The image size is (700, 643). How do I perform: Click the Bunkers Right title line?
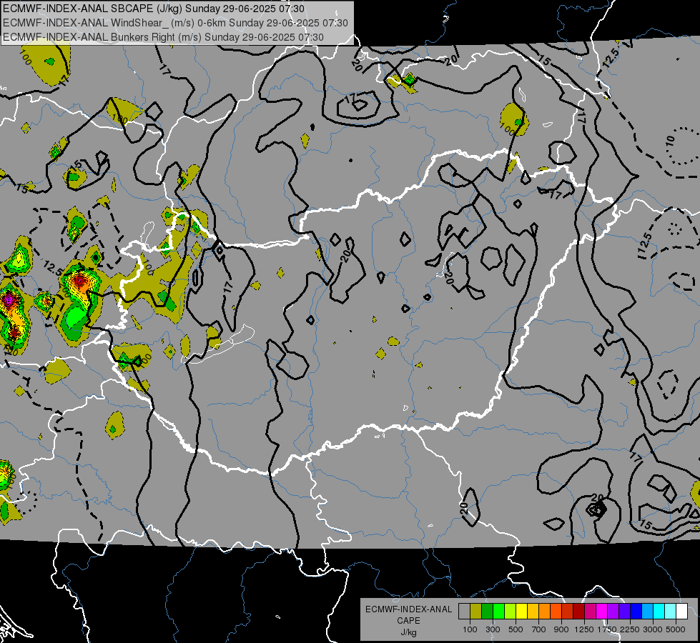(x=163, y=37)
